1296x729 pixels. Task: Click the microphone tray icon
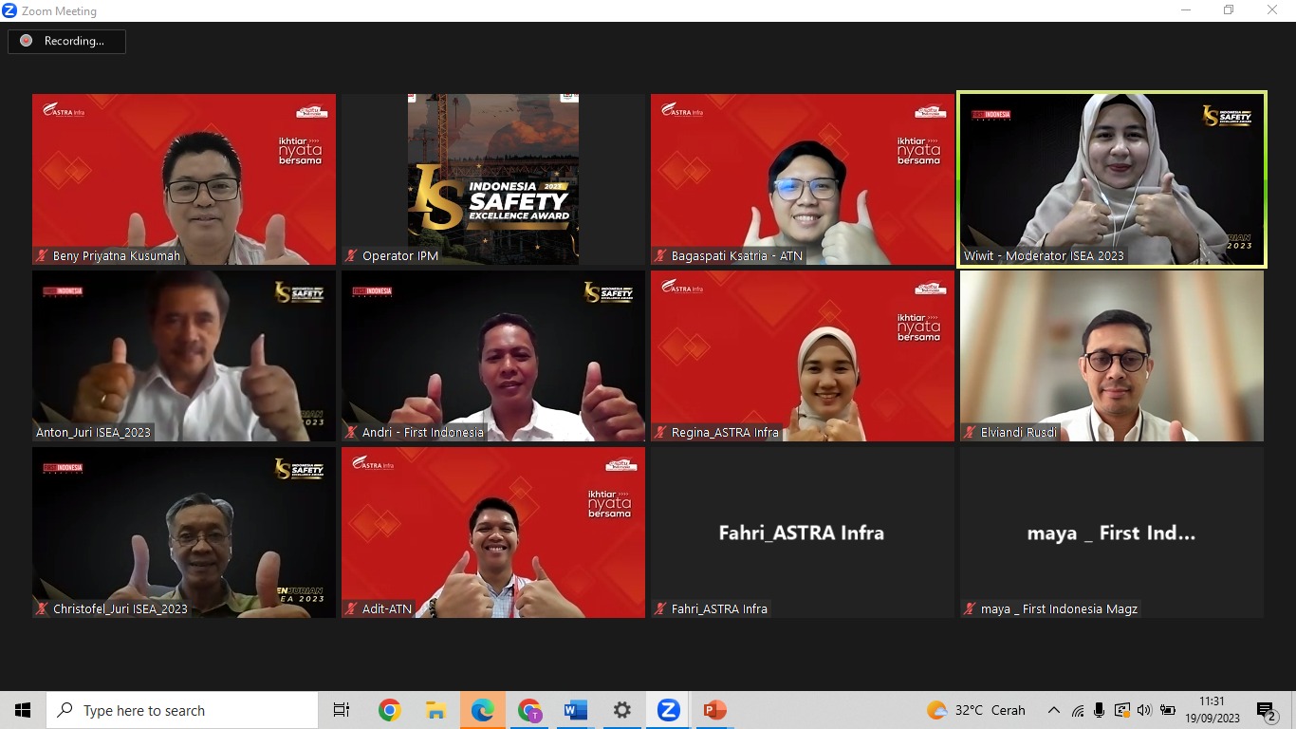click(1100, 710)
